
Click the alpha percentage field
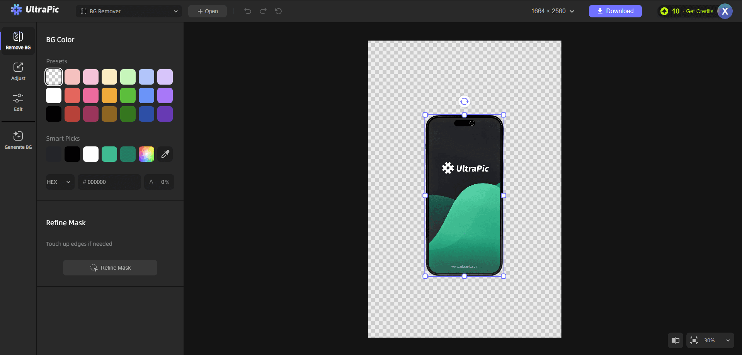[159, 182]
